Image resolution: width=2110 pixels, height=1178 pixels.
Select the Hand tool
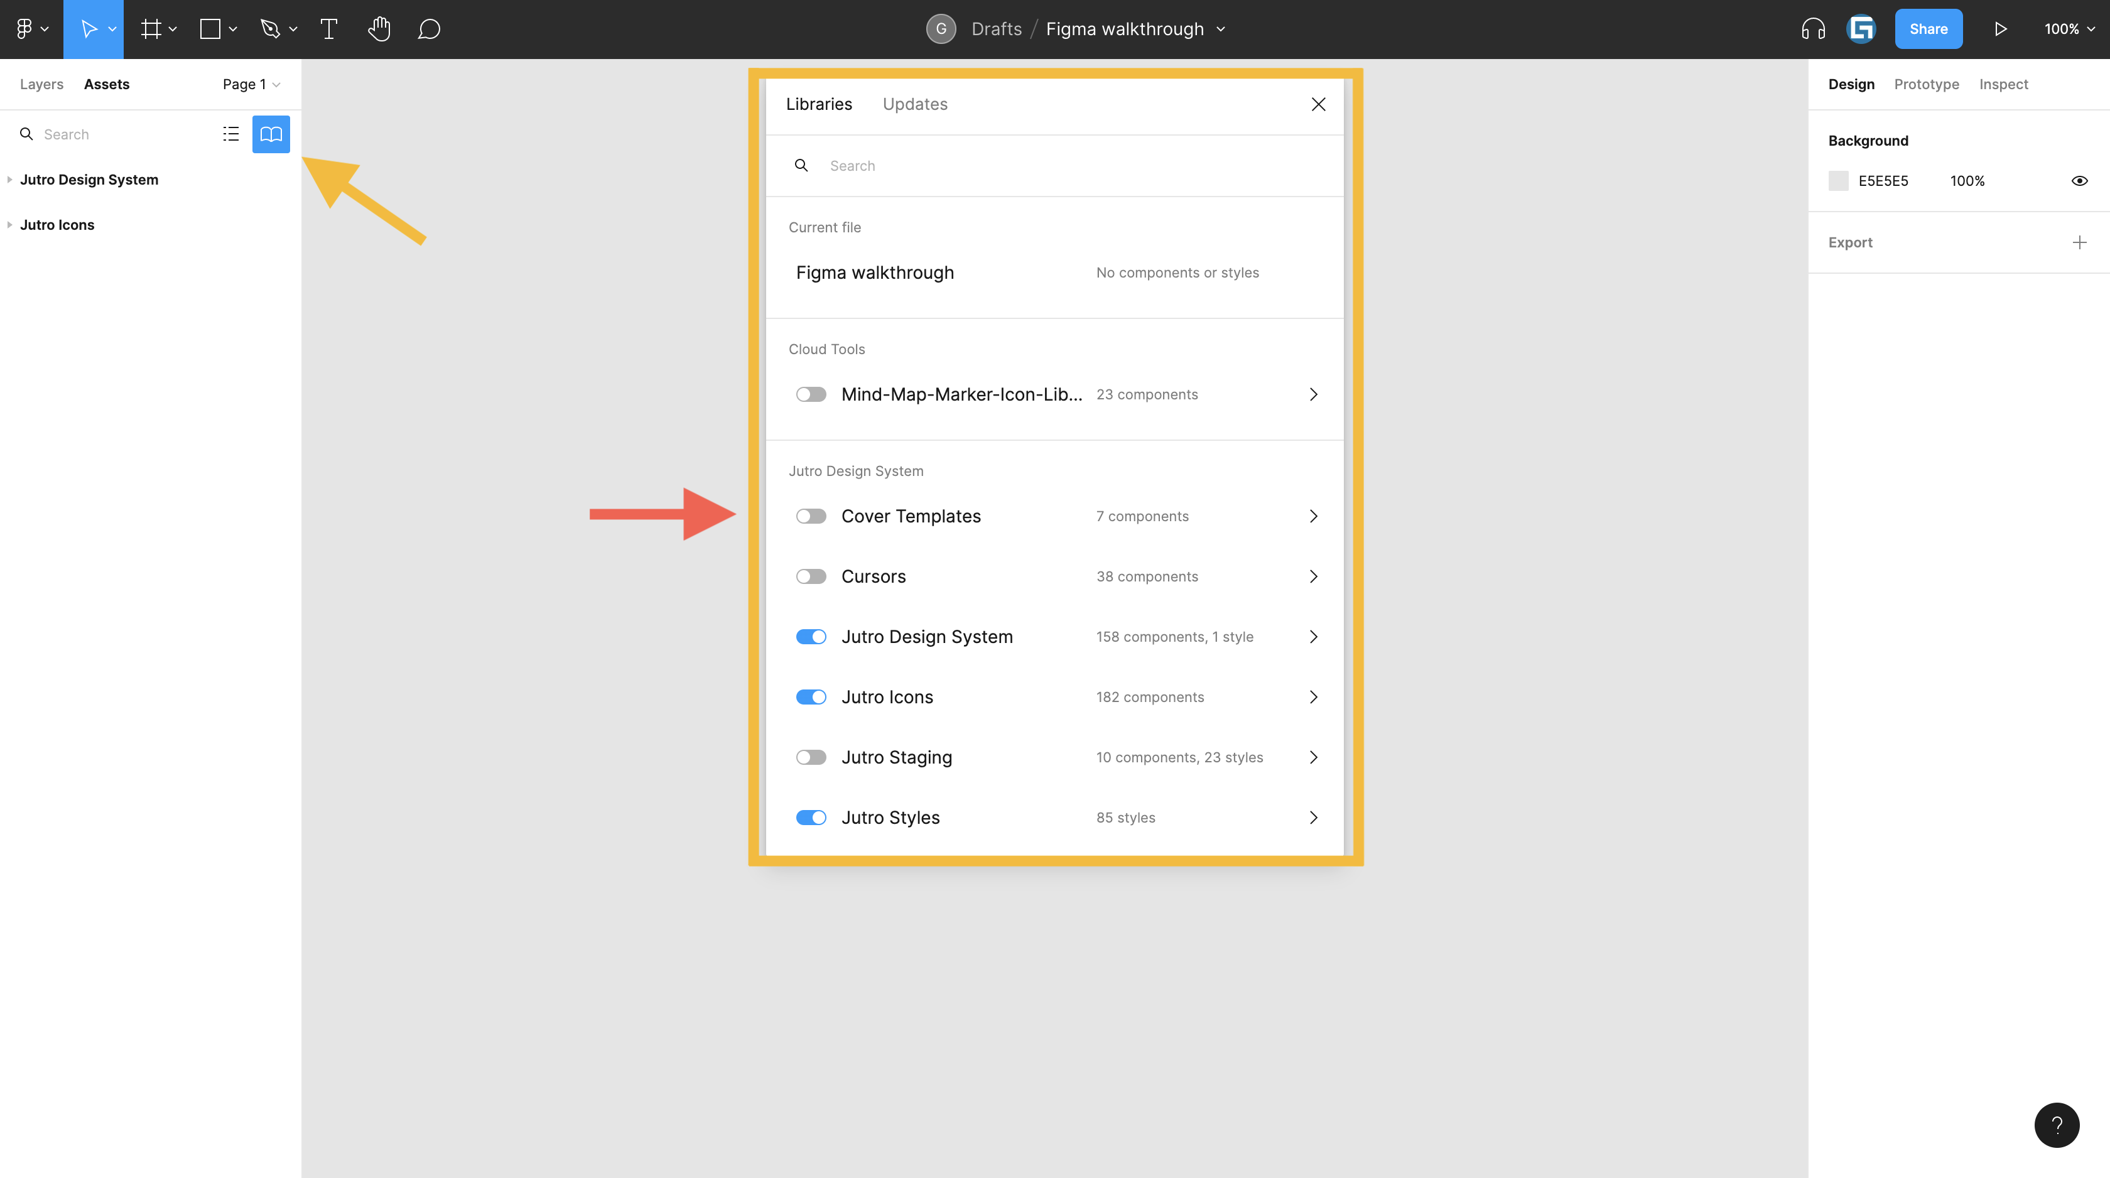click(x=379, y=30)
